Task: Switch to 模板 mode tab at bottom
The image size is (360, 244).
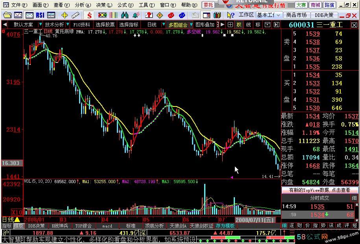Action: [x=18, y=226]
